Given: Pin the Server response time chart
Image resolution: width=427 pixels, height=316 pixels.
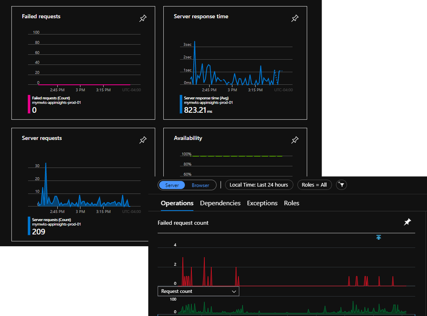Looking at the screenshot, I should coord(295,18).
